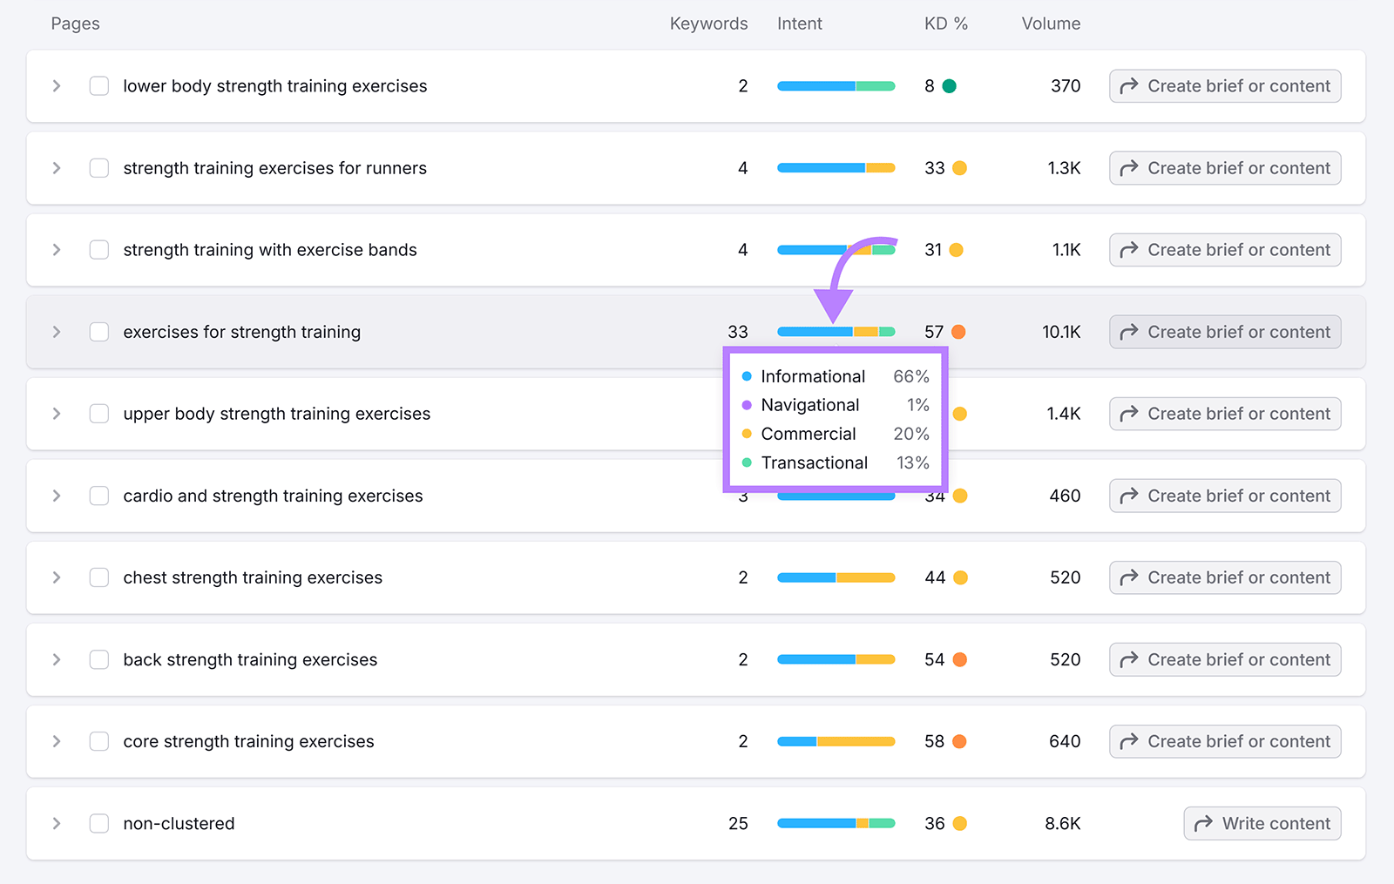Click the intent bar for exercises for strength training
Image resolution: width=1394 pixels, height=884 pixels.
point(836,332)
